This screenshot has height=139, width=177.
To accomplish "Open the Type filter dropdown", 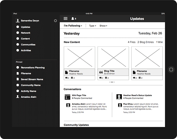I will (x=92, y=26).
